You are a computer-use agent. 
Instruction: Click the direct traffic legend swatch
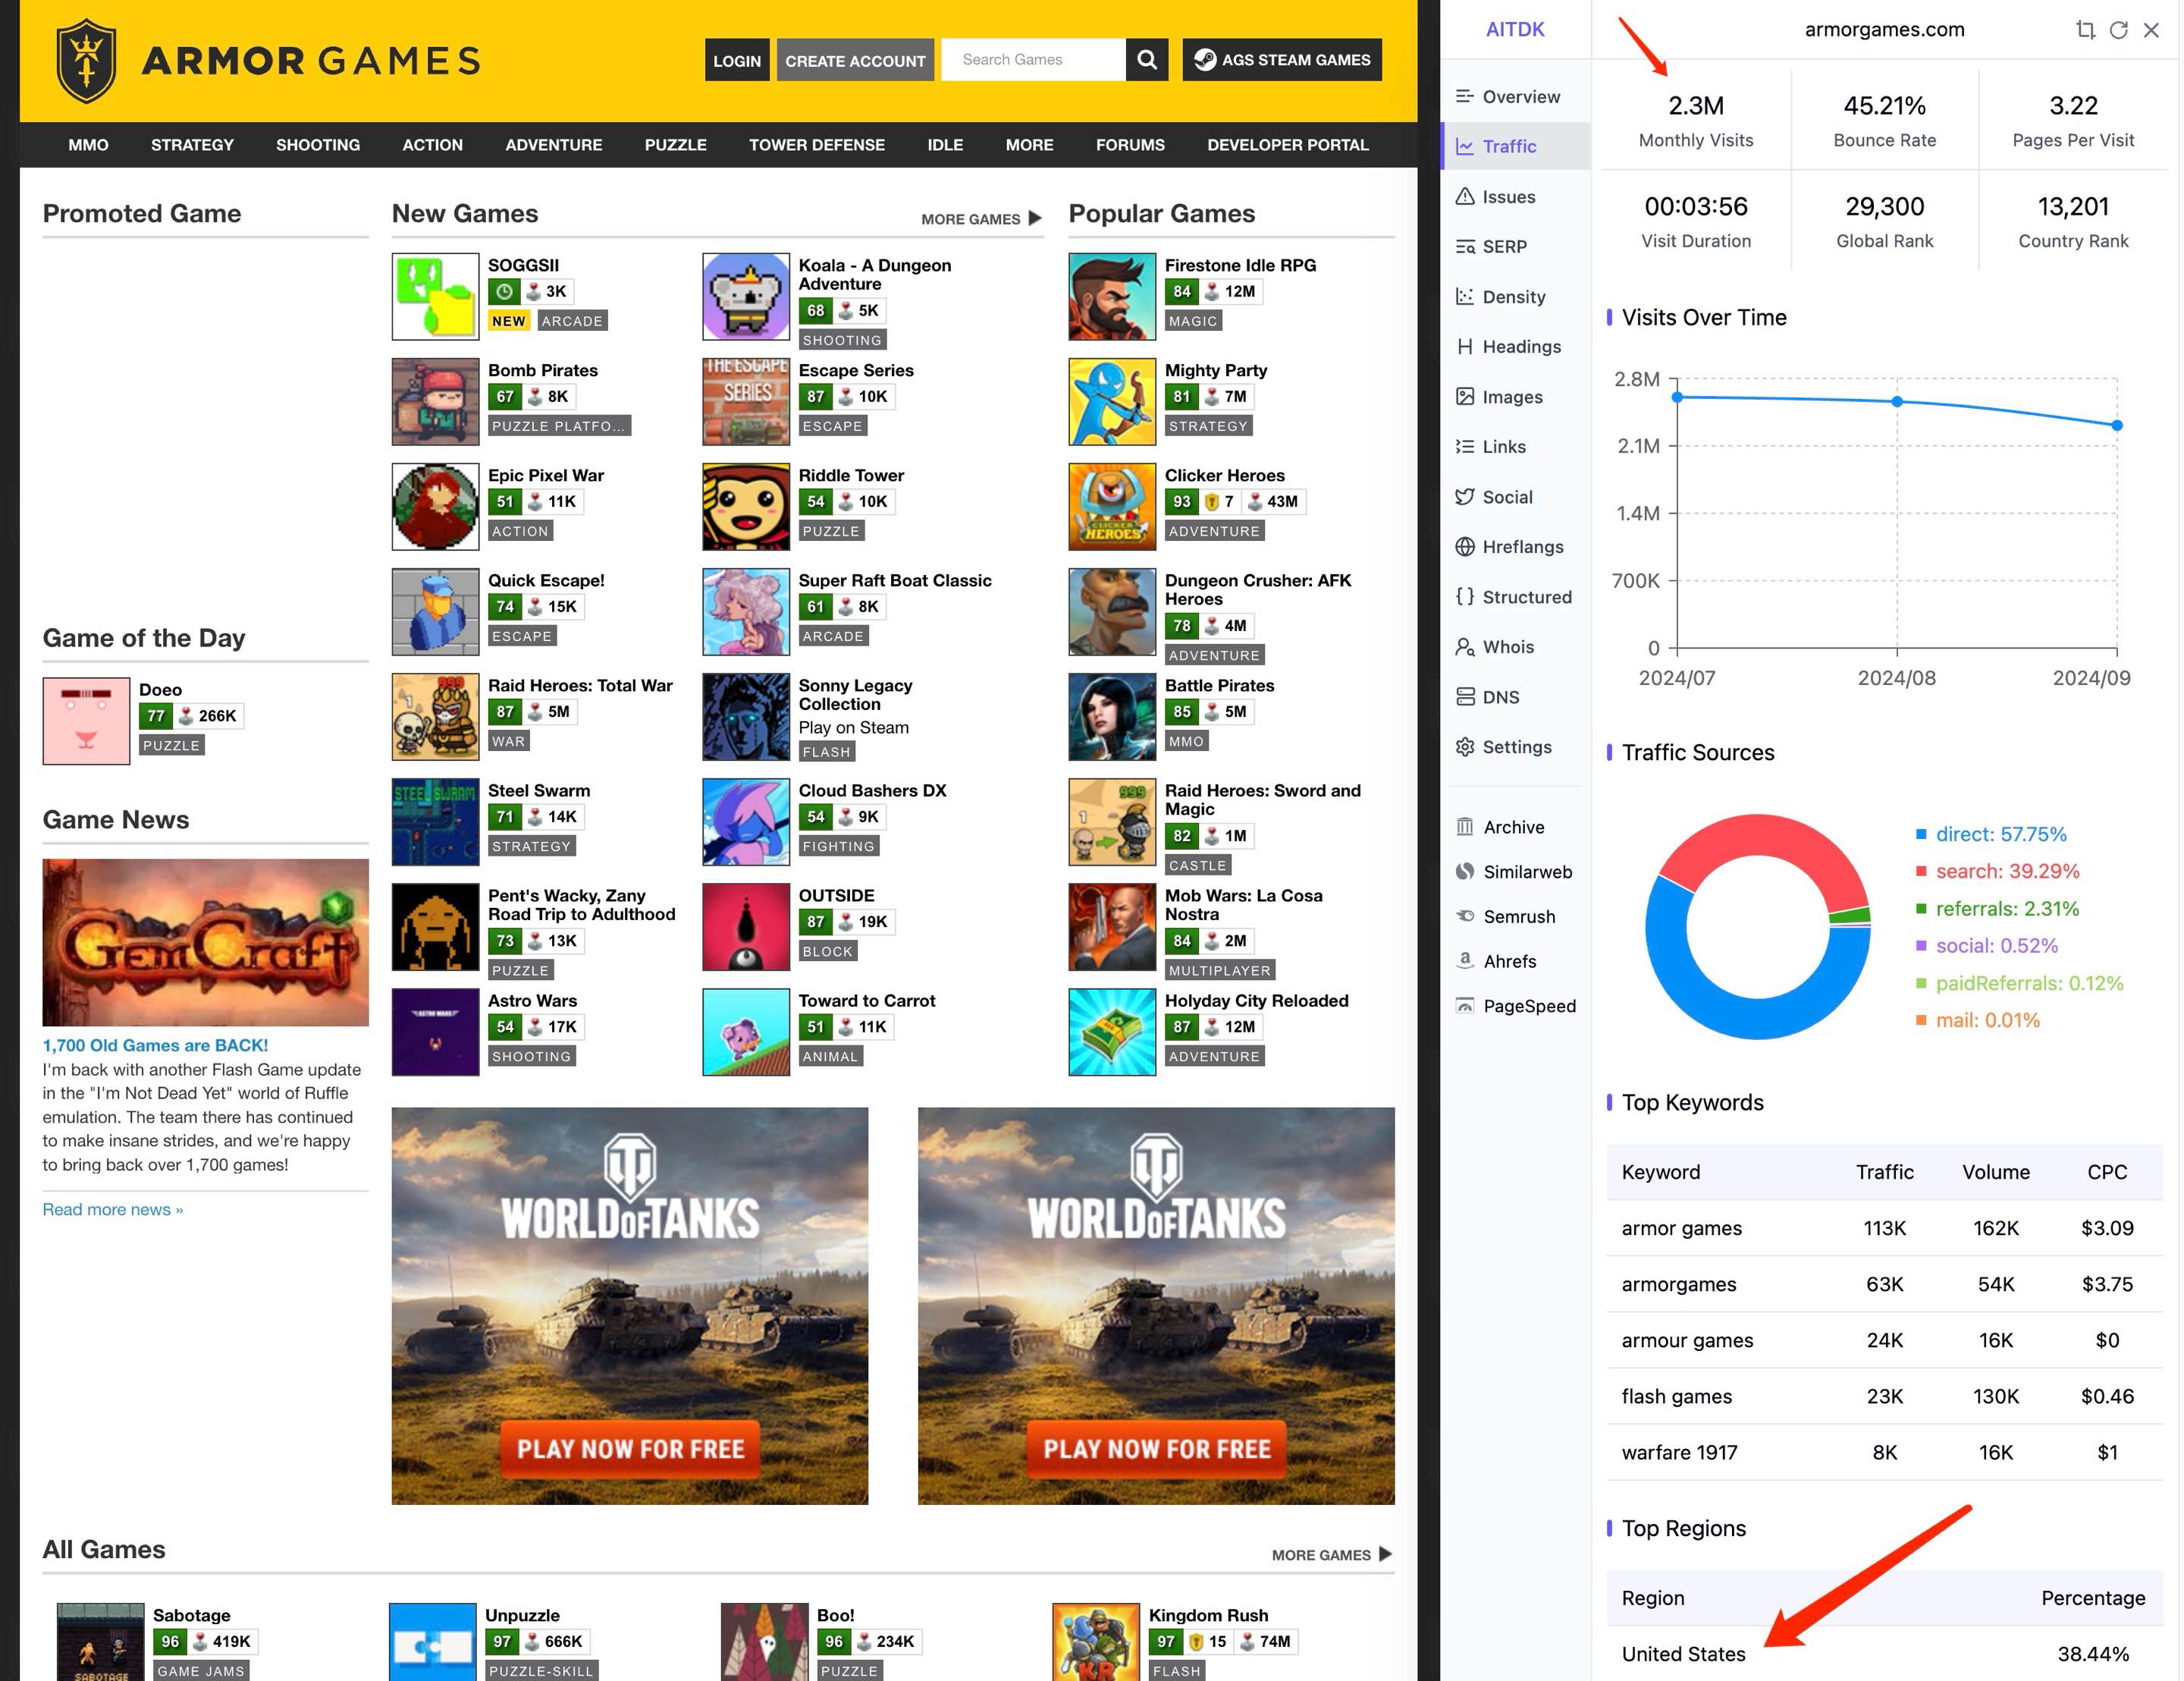[x=1921, y=834]
